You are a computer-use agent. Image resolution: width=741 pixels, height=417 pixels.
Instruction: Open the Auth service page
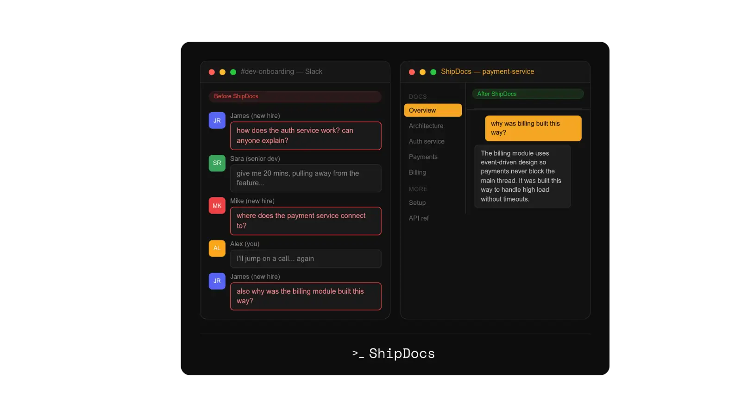[427, 141]
